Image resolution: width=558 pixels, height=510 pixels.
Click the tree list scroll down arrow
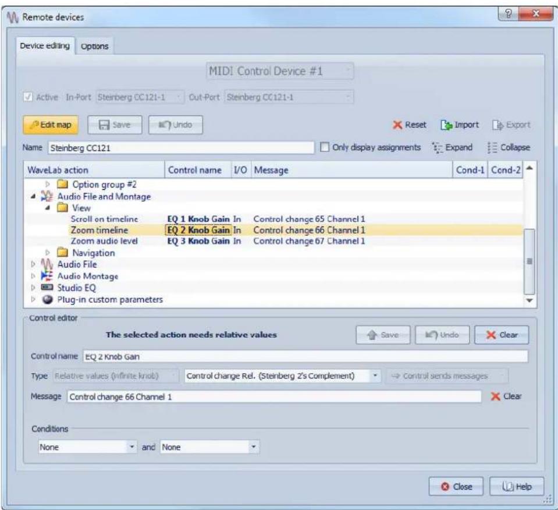[x=529, y=300]
